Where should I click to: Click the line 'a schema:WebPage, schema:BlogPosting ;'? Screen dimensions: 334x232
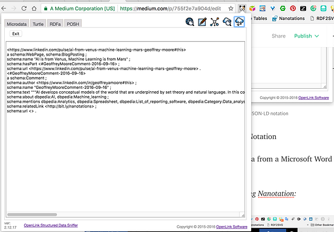(x=47, y=54)
